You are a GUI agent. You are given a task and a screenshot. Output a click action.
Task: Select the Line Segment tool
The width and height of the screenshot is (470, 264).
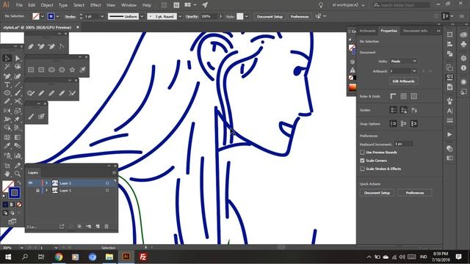(18, 84)
